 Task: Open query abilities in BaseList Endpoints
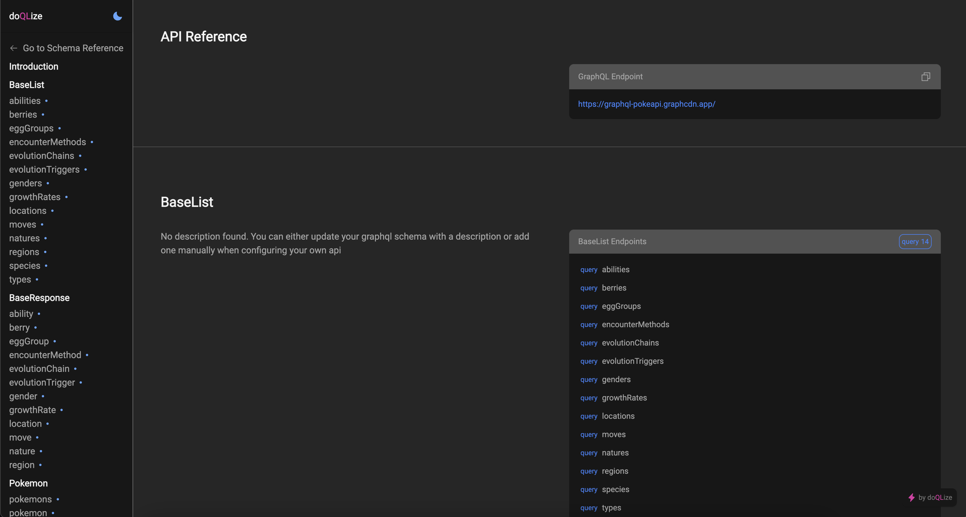point(605,270)
